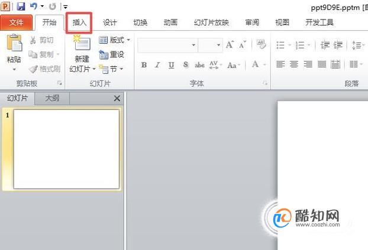Image resolution: width=368 pixels, height=250 pixels.
Task: Click the font color A button
Action: point(256,64)
